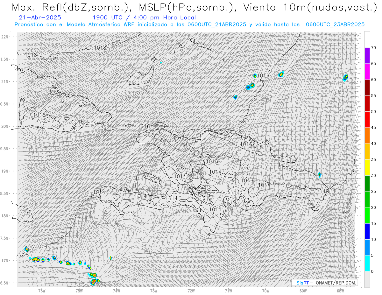The height and width of the screenshot is (295, 382).
Task: Click the '6.5N' latitude label
Action: pyautogui.click(x=4, y=283)
